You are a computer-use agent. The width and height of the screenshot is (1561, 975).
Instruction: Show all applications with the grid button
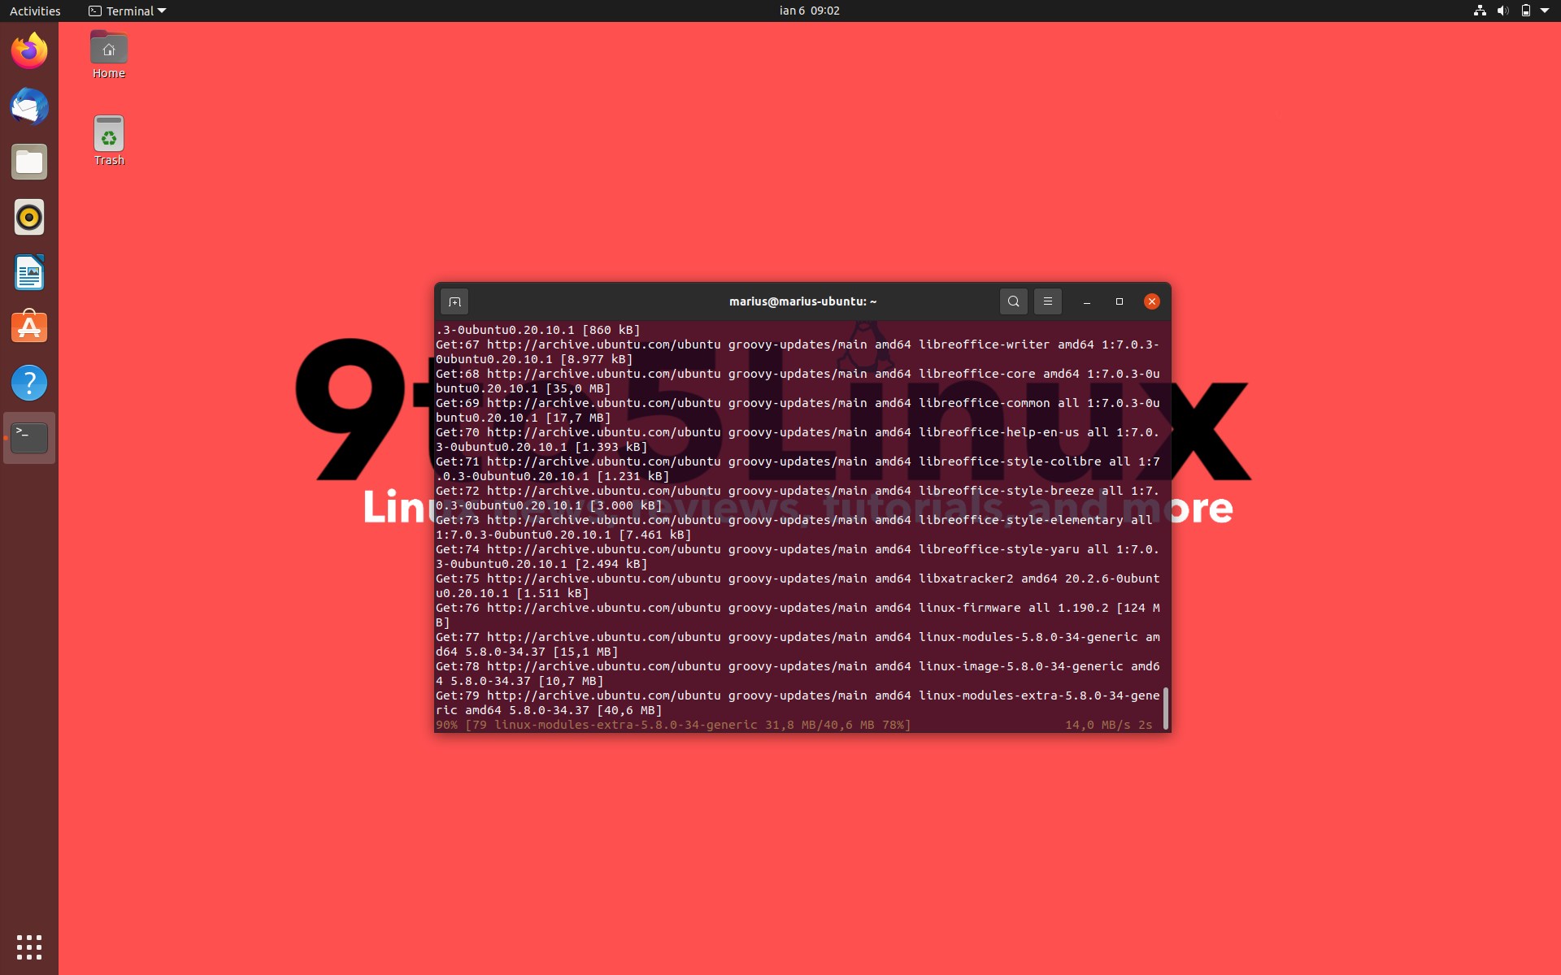pyautogui.click(x=28, y=947)
